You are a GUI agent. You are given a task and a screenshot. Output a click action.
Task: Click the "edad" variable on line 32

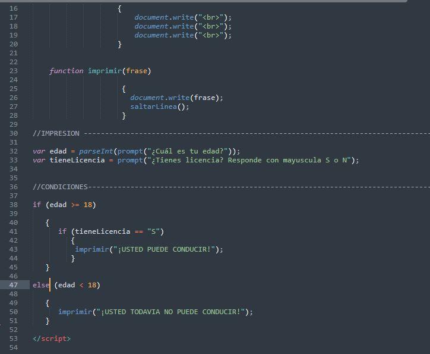(58, 151)
